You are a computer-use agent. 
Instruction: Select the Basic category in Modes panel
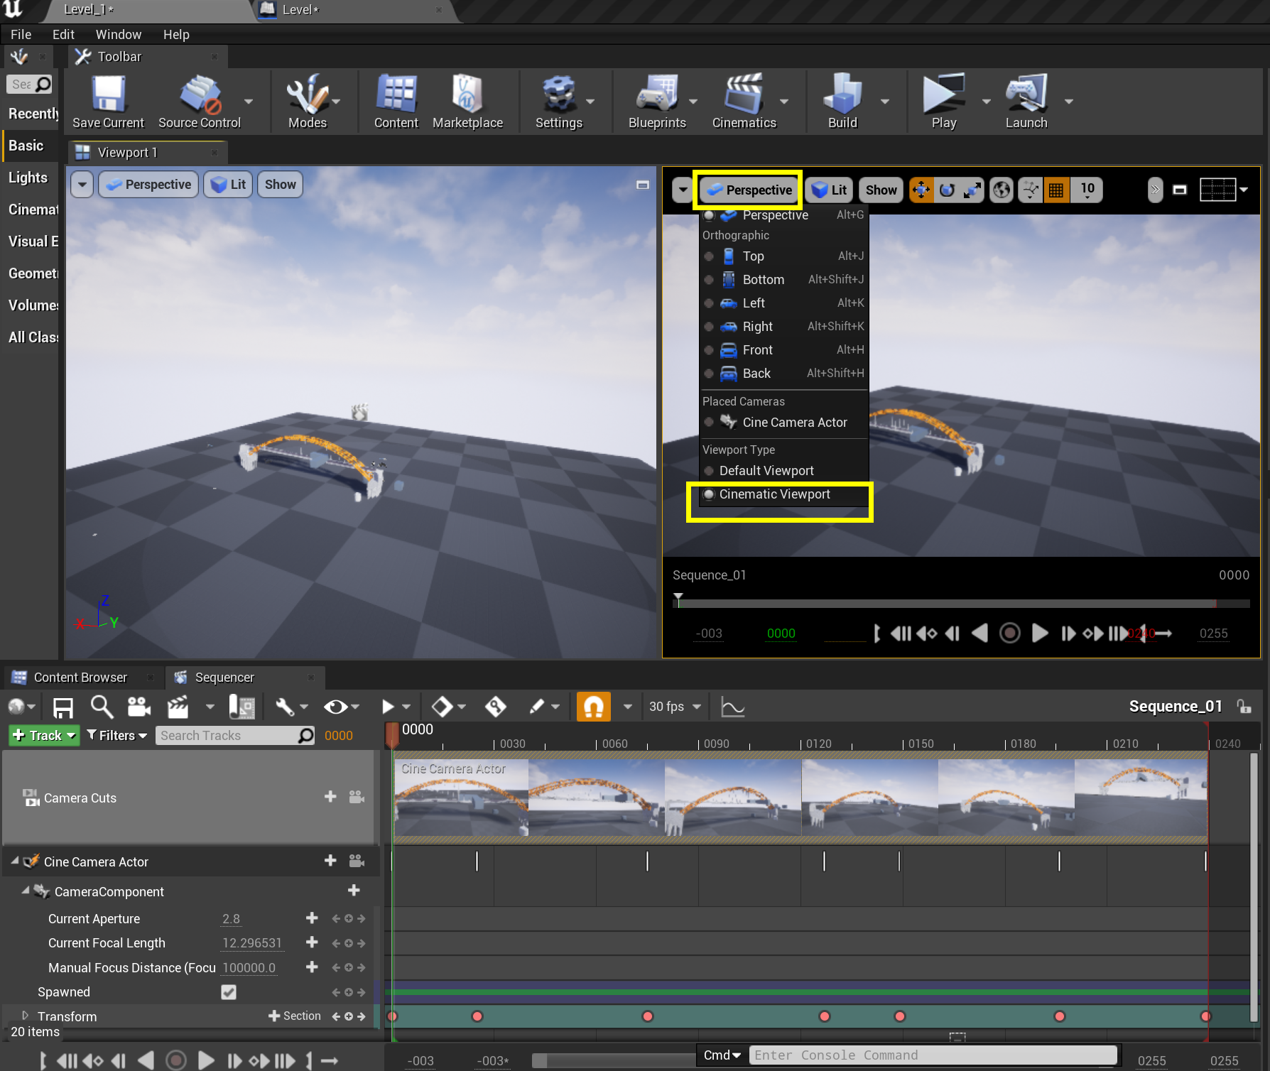tap(26, 146)
